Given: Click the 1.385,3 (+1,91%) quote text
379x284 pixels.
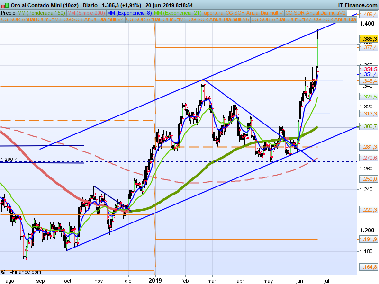Looking at the screenshot, I should coord(121,5).
